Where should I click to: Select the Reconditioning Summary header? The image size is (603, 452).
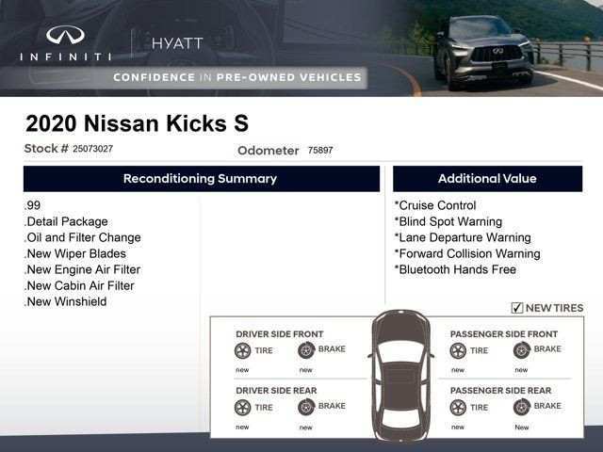202,179
